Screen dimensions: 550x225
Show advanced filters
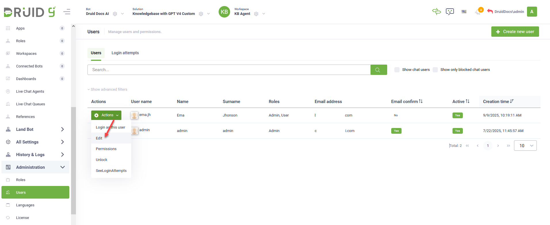pos(107,90)
